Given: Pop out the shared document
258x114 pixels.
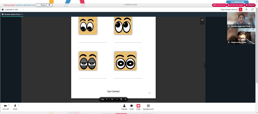Looking at the screenshot, I should (x=202, y=20).
